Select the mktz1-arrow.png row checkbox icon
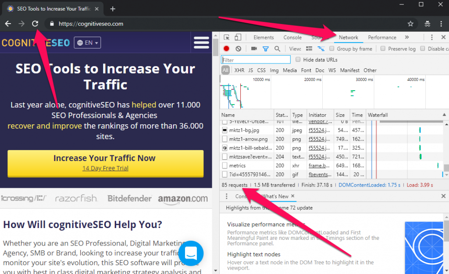The width and height of the screenshot is (449, 274). 224,139
